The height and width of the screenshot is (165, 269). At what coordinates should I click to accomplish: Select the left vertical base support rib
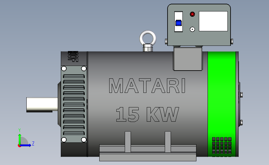point(128,142)
